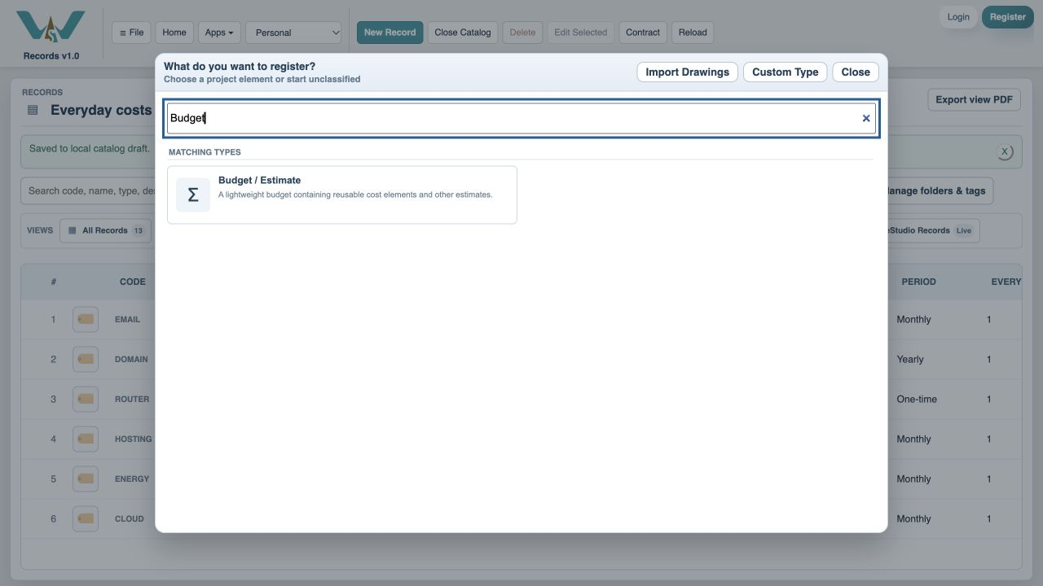Clear the Budget search text
1043x586 pixels.
(866, 118)
